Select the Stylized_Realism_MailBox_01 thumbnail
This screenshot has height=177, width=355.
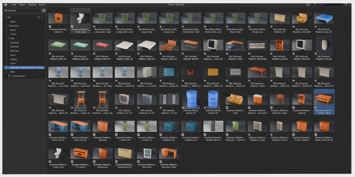[x=169, y=126]
